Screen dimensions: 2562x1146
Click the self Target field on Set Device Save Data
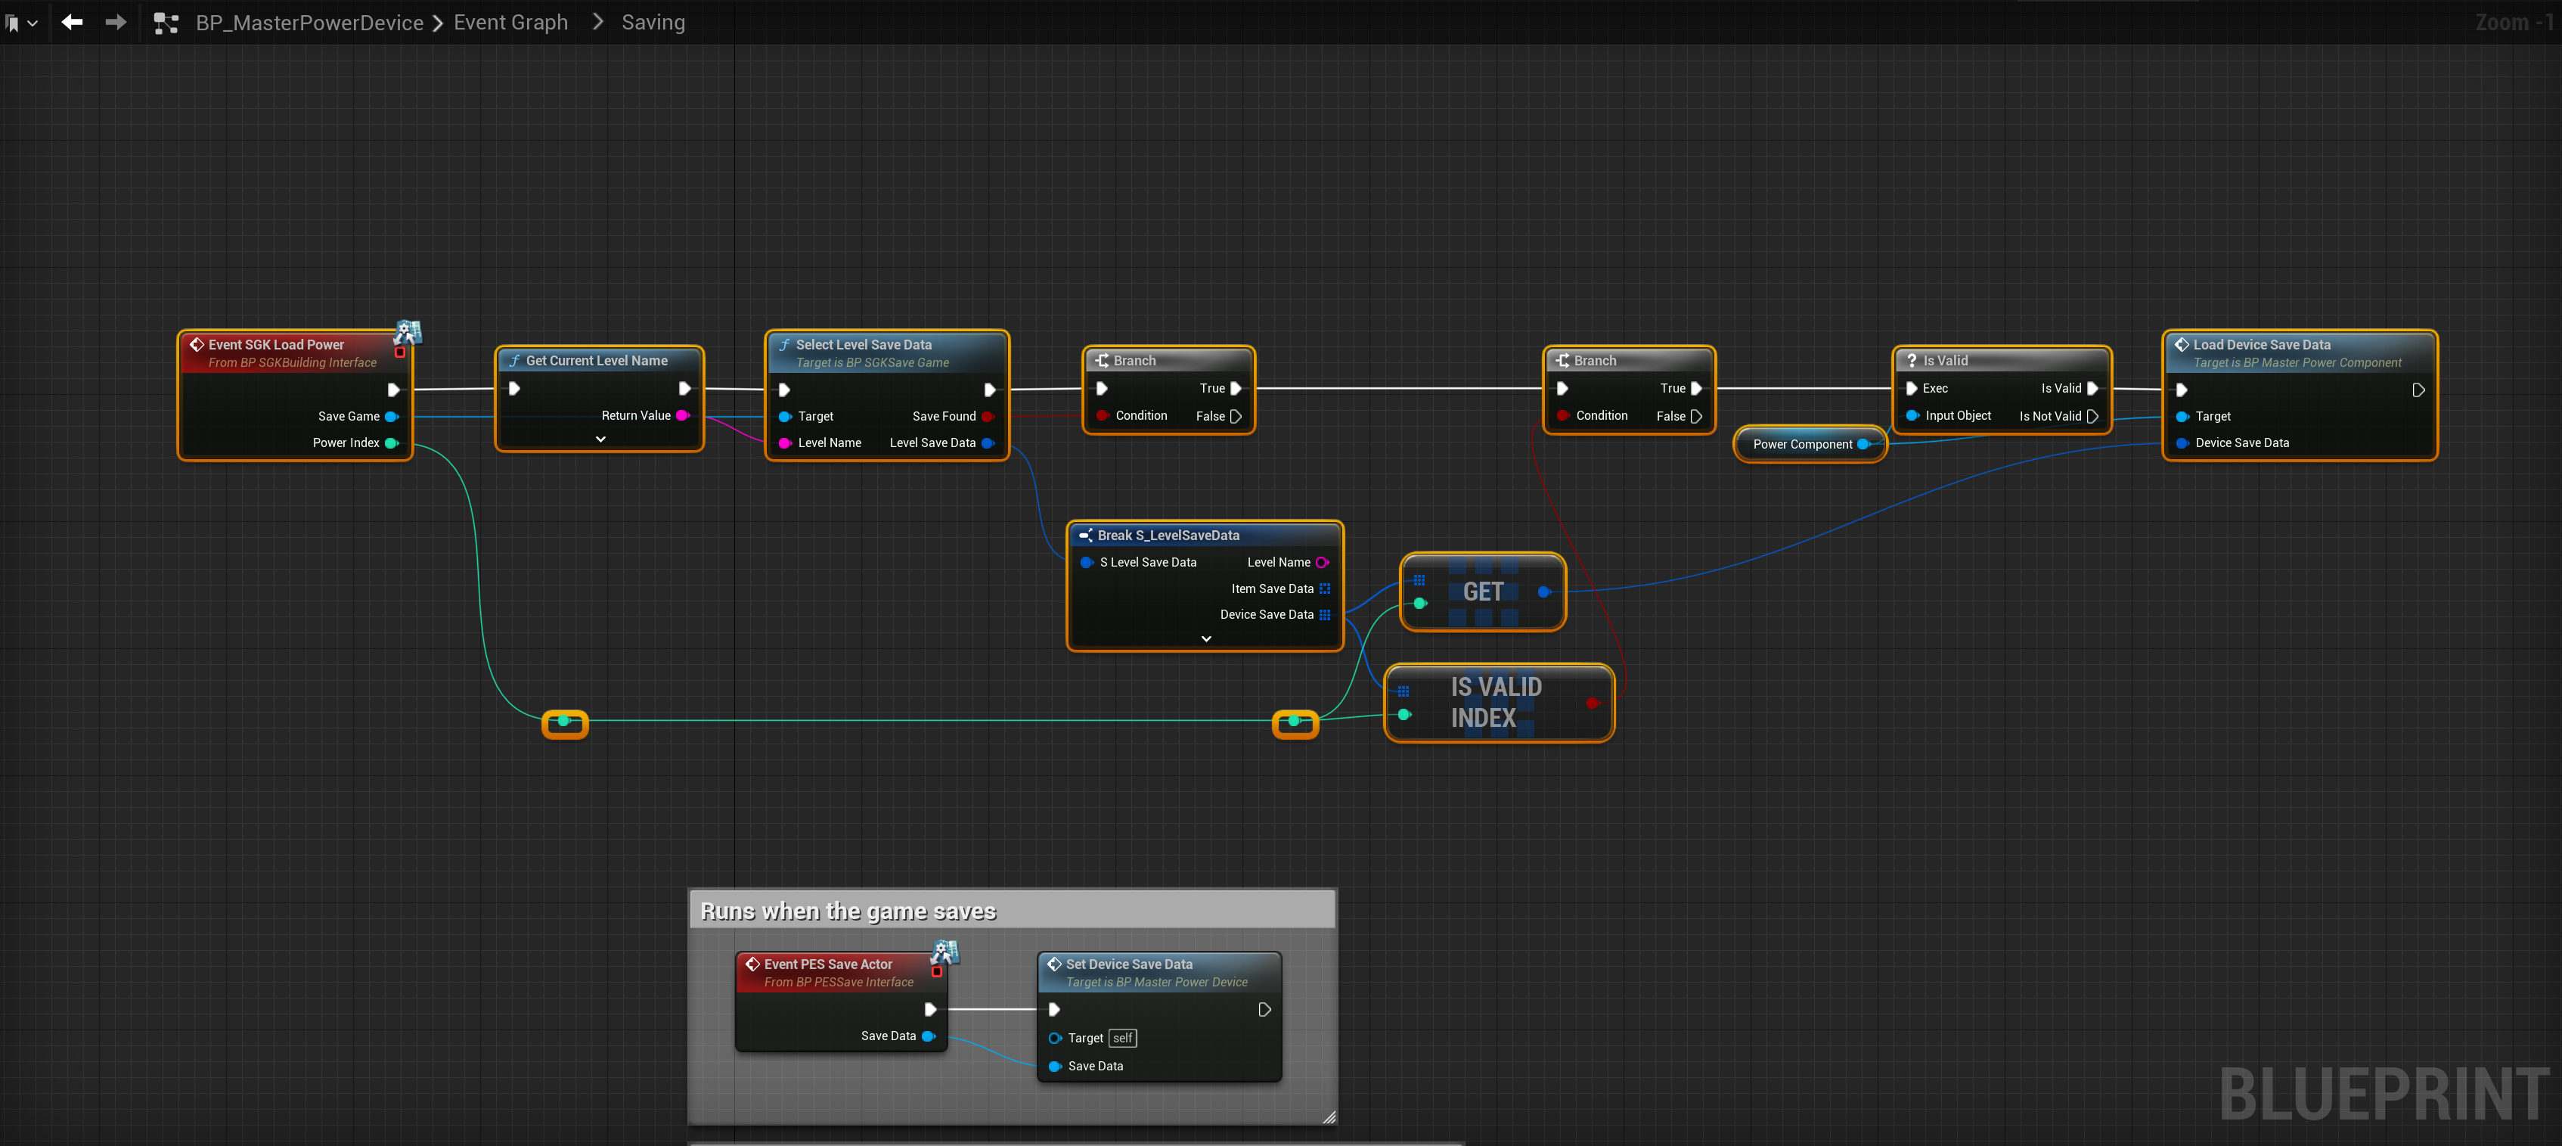1122,1038
